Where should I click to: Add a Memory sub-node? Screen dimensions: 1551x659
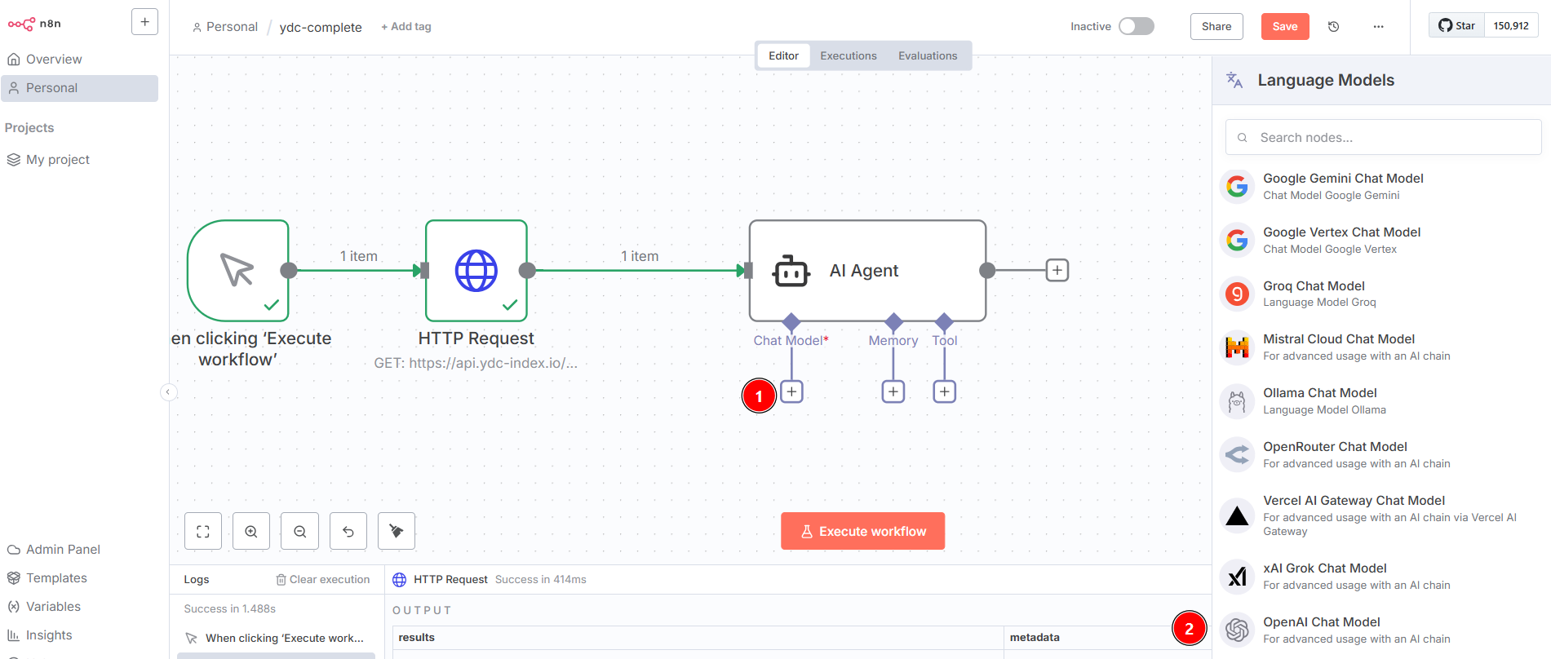893,391
